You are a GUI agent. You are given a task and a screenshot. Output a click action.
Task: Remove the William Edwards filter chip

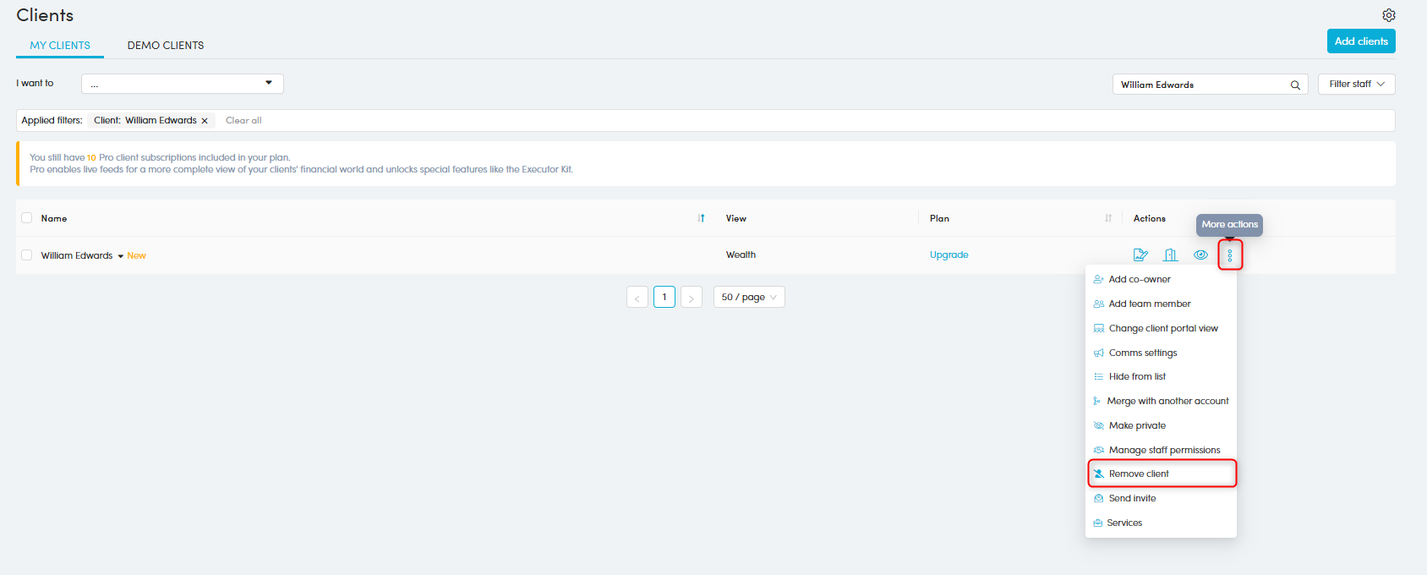coord(205,121)
